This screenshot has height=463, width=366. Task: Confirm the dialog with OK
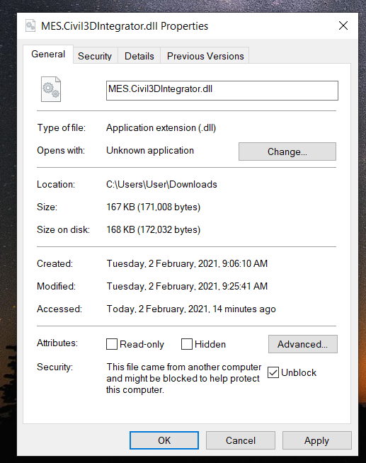(x=164, y=440)
